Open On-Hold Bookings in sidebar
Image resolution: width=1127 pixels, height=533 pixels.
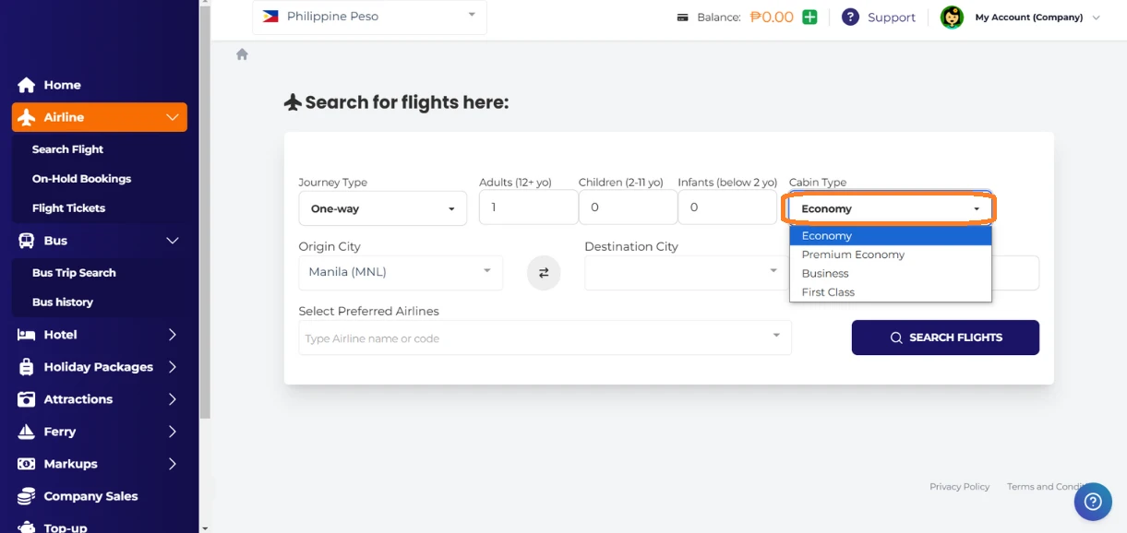81,179
